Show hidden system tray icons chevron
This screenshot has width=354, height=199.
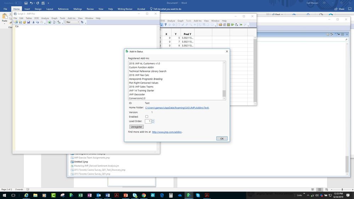[308, 195]
